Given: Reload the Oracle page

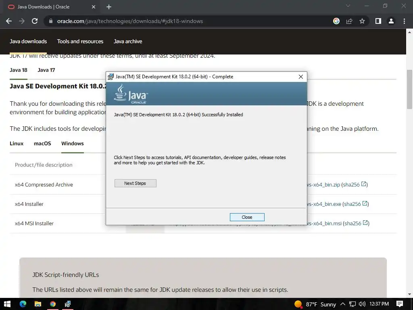Looking at the screenshot, I should click(35, 21).
